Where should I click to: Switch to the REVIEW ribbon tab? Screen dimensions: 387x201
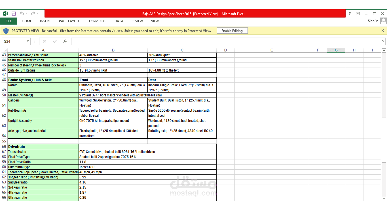coord(137,21)
